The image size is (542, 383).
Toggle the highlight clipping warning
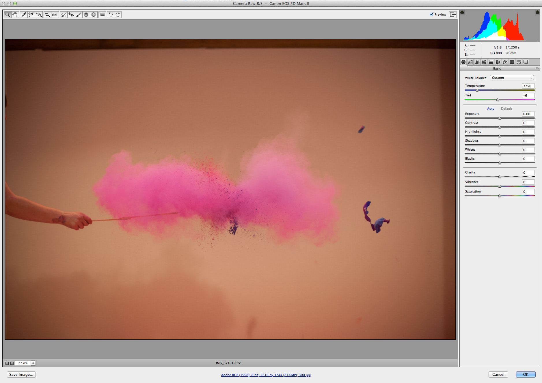click(x=537, y=12)
